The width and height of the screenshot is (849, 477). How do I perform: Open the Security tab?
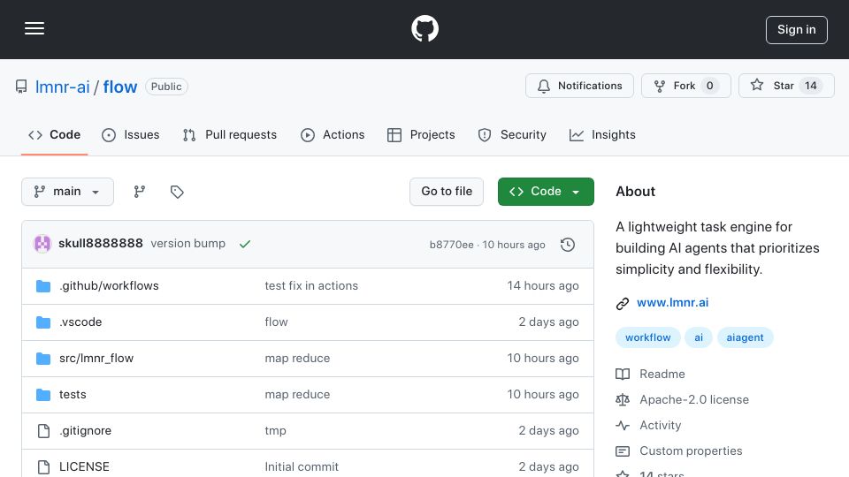[512, 134]
